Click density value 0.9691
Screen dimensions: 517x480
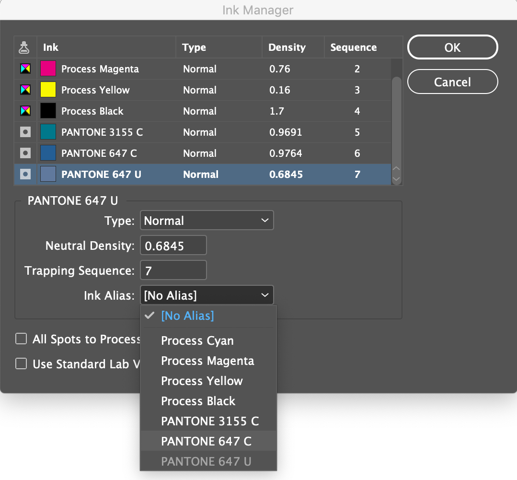286,132
